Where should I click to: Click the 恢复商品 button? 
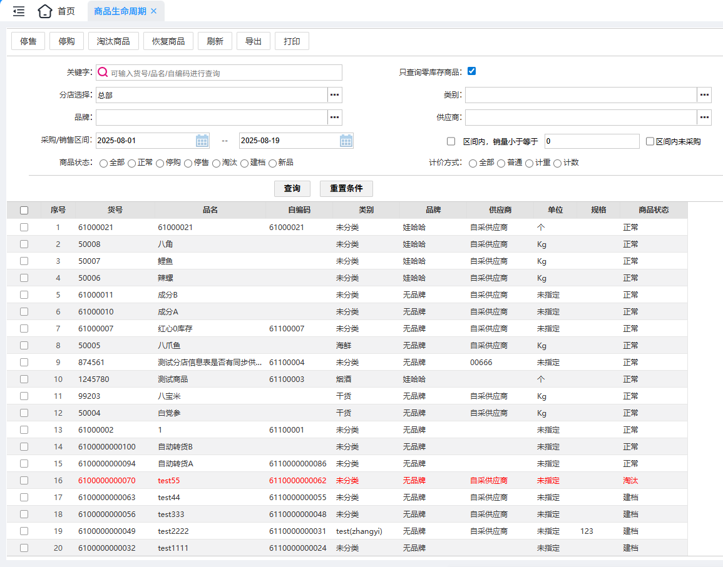pos(168,41)
